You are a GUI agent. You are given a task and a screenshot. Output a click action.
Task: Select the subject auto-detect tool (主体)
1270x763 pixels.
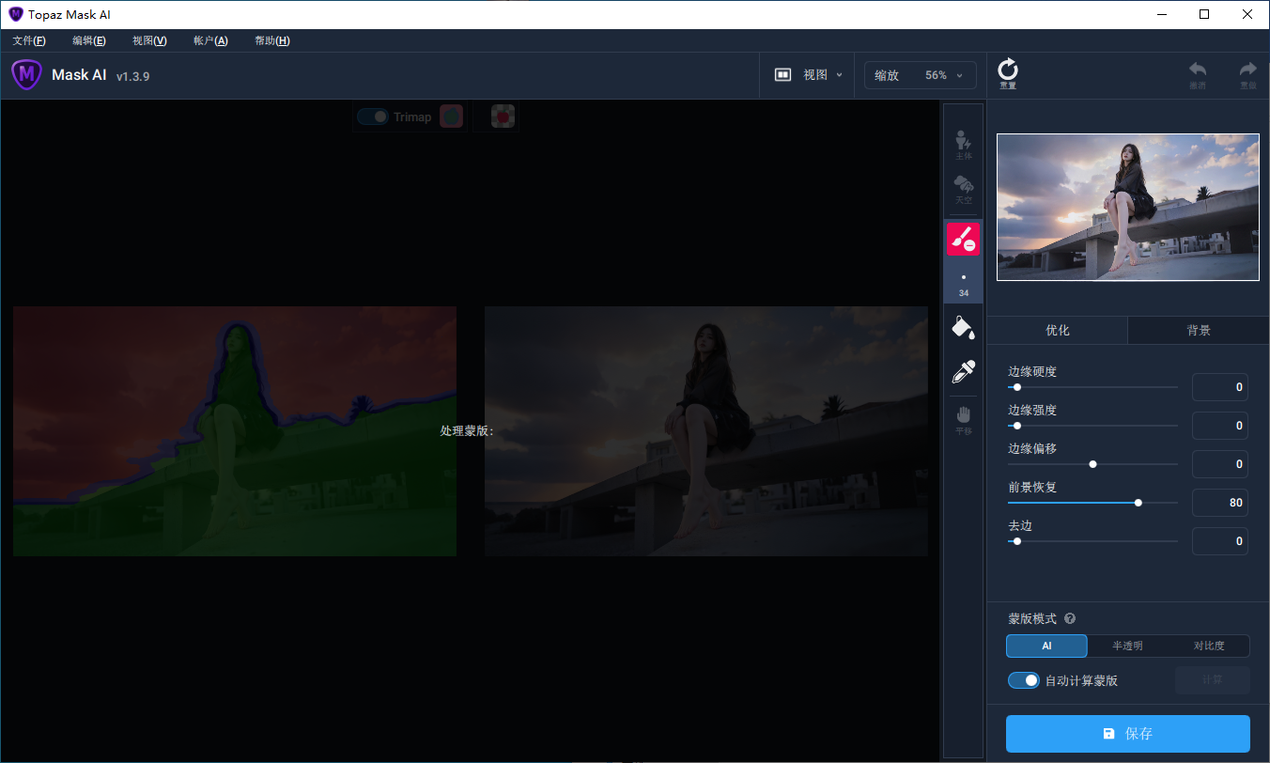(x=963, y=145)
